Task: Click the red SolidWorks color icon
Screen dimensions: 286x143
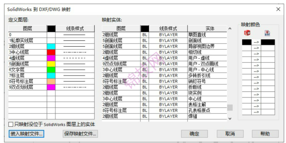Action: [x=247, y=33]
